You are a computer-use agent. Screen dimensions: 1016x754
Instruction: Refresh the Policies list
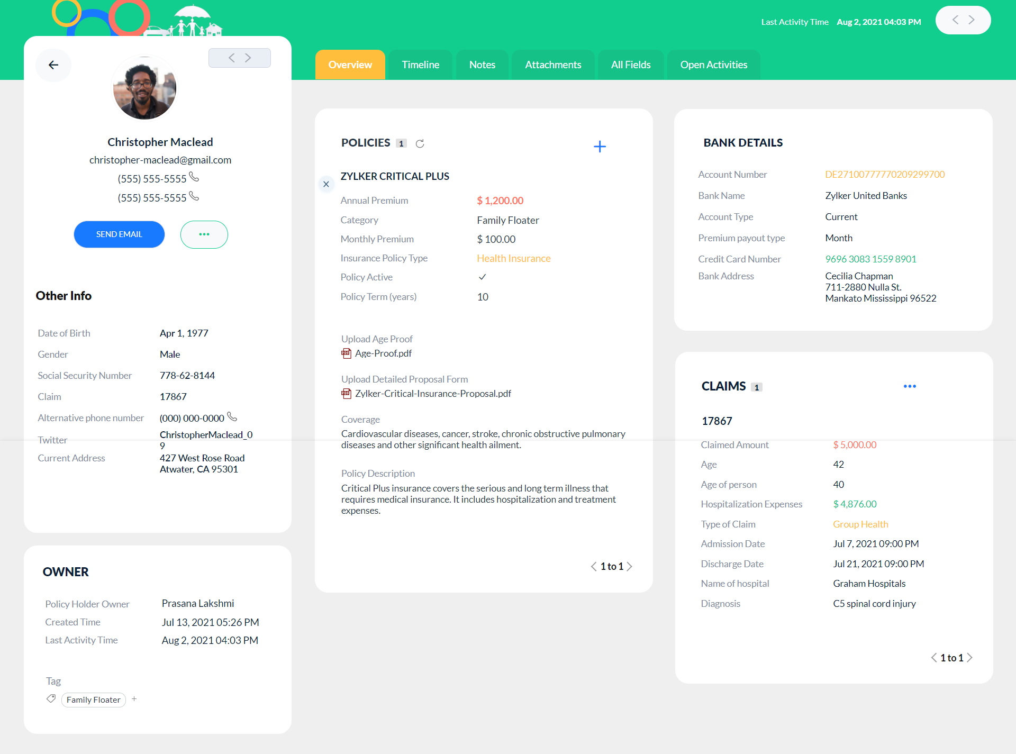pos(420,143)
